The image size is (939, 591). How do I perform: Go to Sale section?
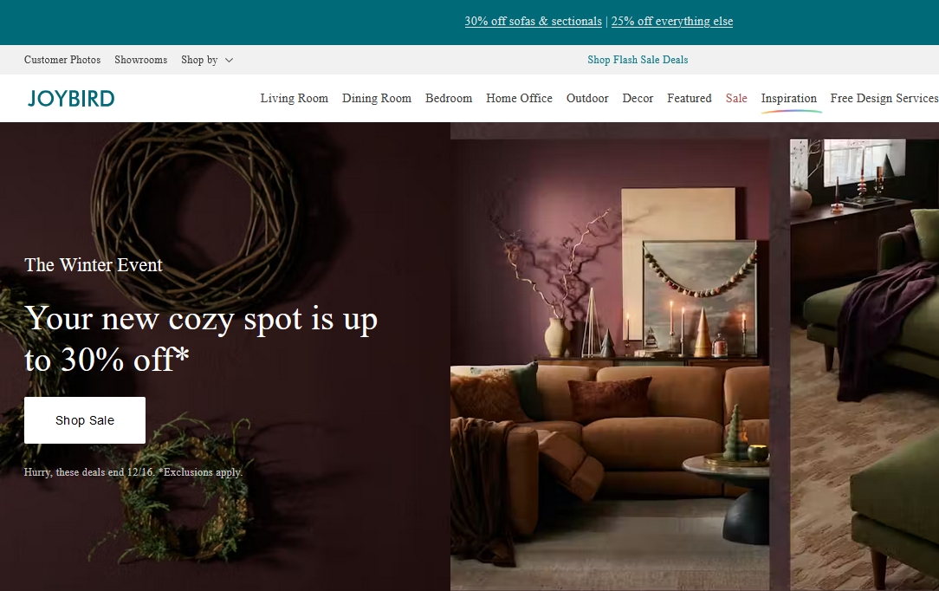coord(736,98)
